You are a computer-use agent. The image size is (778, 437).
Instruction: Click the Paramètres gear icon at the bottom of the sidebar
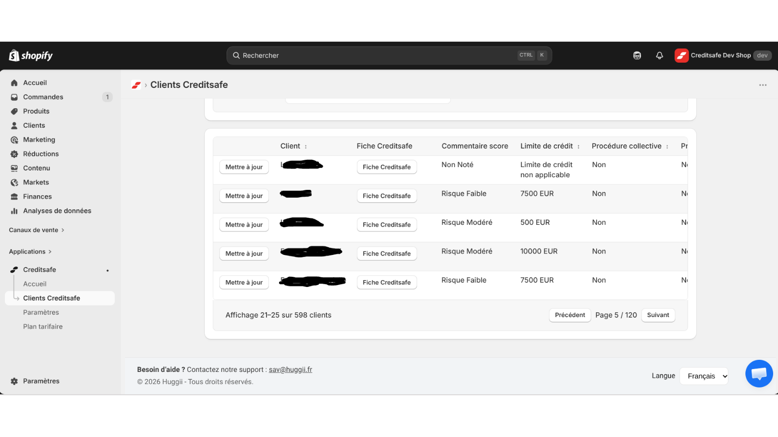(x=14, y=381)
